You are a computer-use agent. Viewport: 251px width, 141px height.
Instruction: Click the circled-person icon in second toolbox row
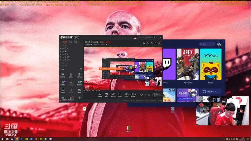71,83
